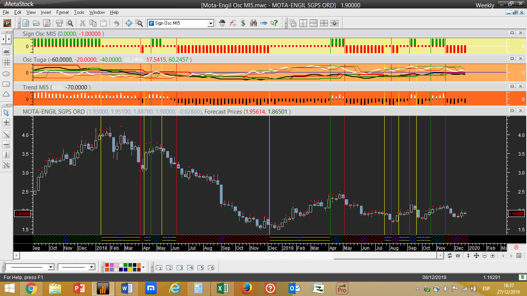The height and width of the screenshot is (296, 527).
Task: Activate the crosshair data window tool
Action: (x=129, y=23)
